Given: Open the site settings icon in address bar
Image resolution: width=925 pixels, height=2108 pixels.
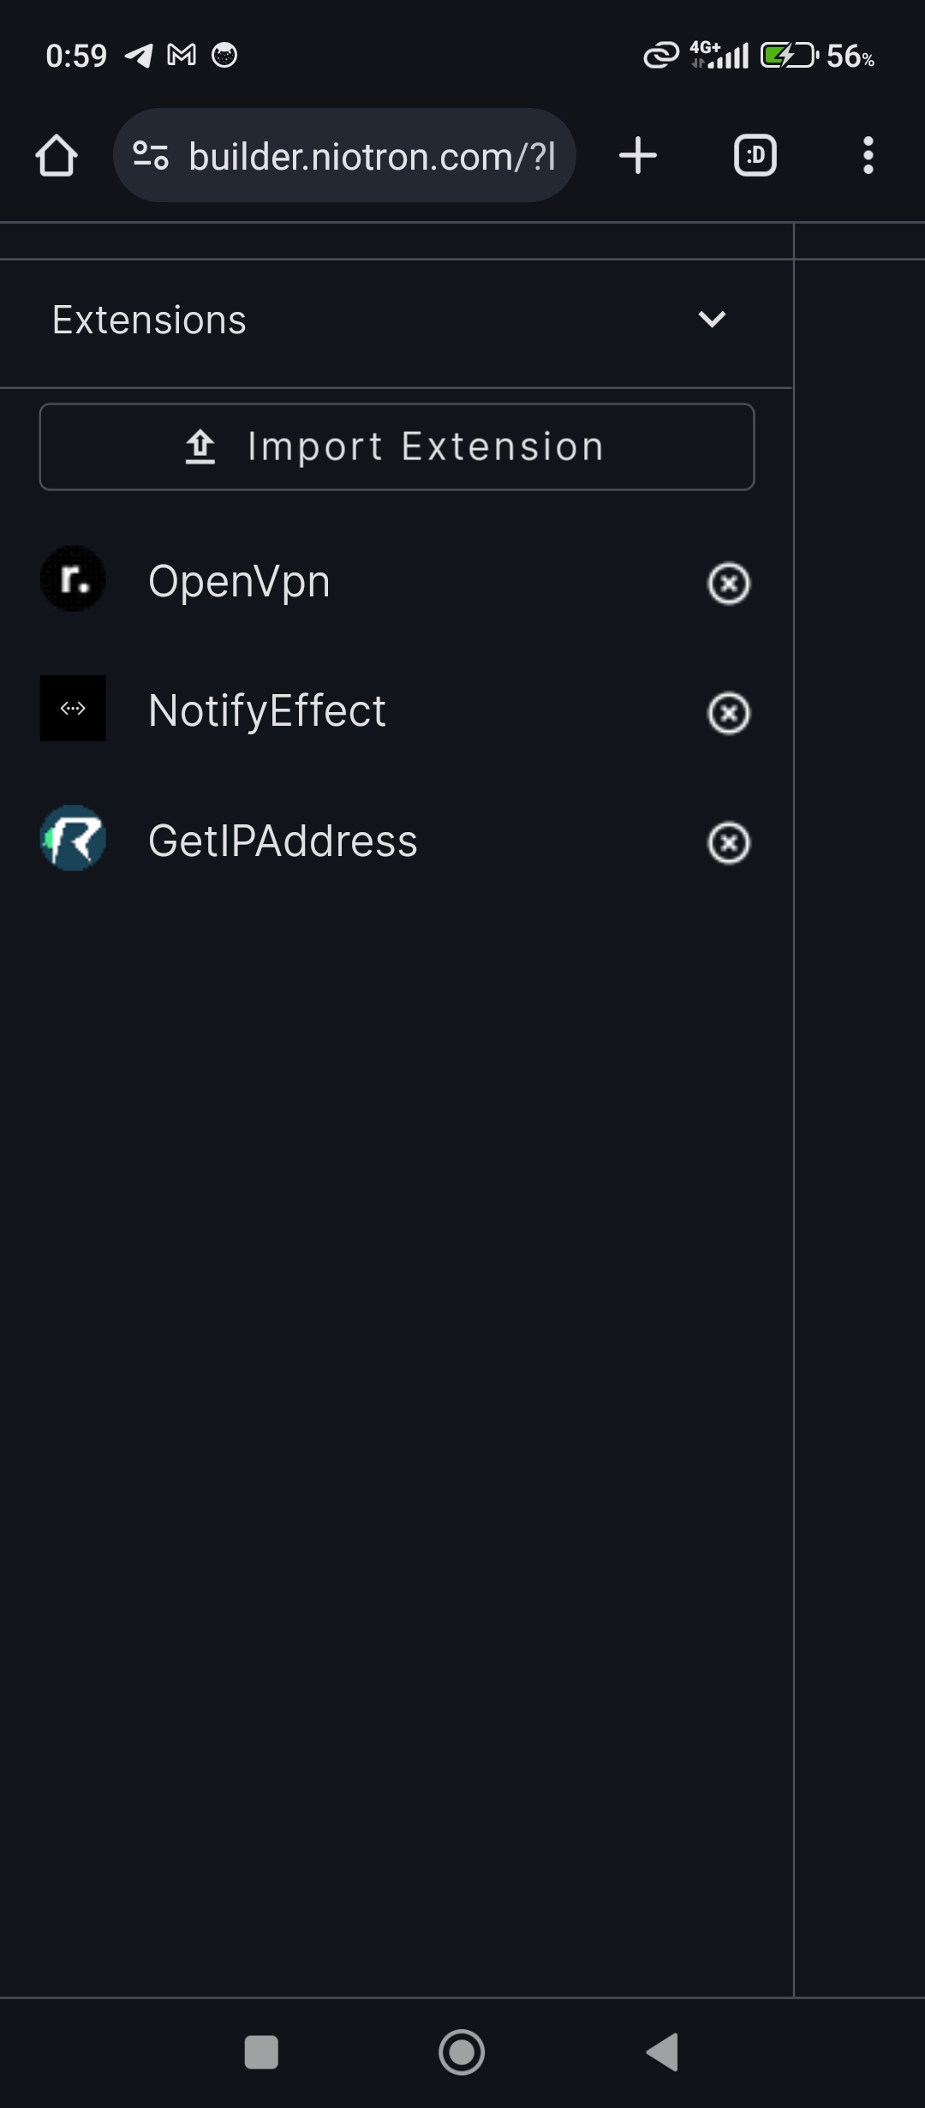Looking at the screenshot, I should (151, 155).
